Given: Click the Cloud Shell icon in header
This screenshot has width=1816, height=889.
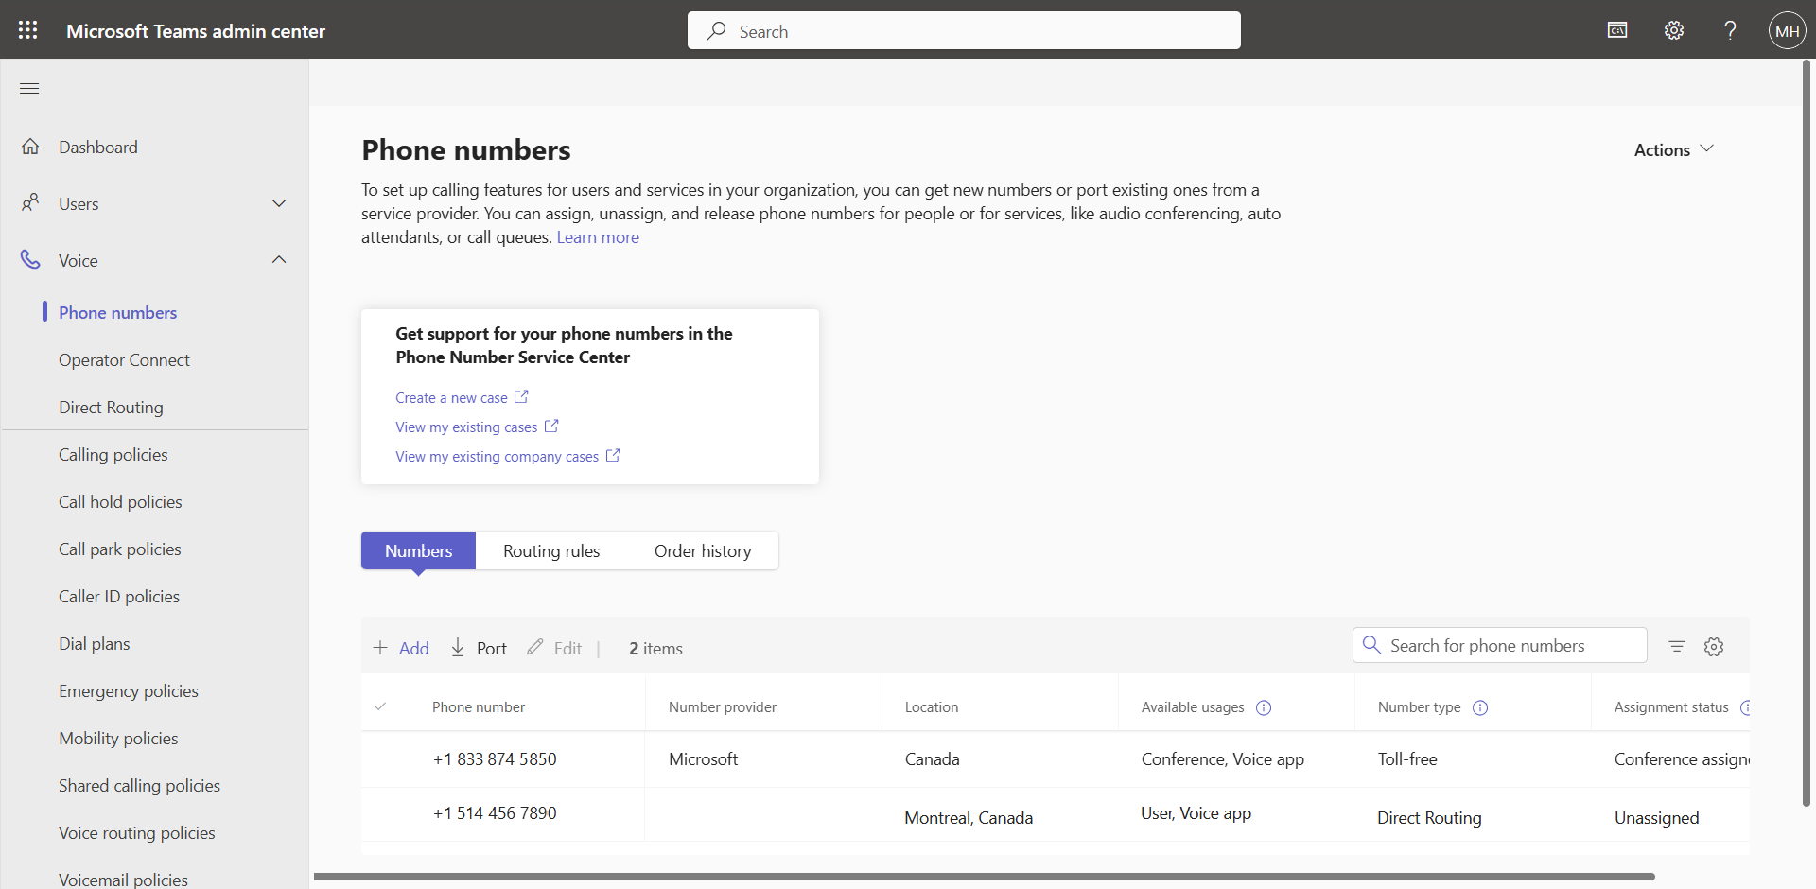Looking at the screenshot, I should (x=1617, y=30).
